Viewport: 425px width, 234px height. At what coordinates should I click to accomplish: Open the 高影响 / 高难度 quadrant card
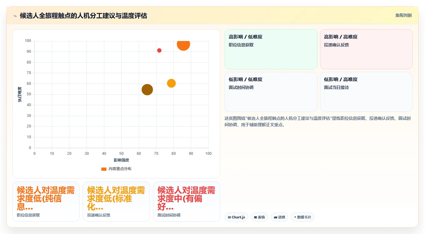coord(366,49)
